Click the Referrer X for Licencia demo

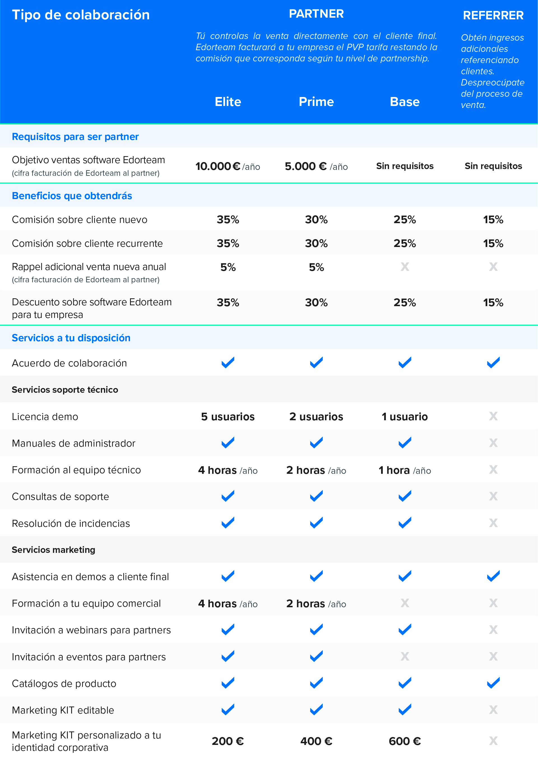pos(493,416)
